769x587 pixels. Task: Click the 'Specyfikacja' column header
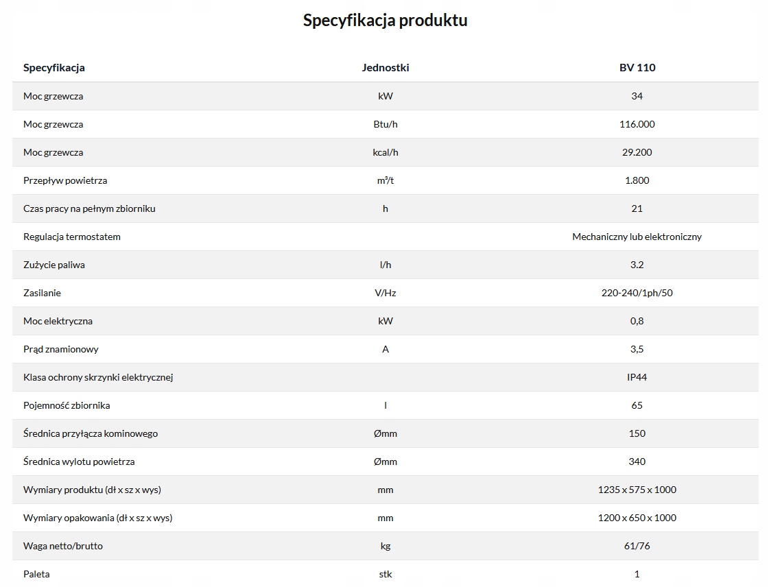coord(54,67)
